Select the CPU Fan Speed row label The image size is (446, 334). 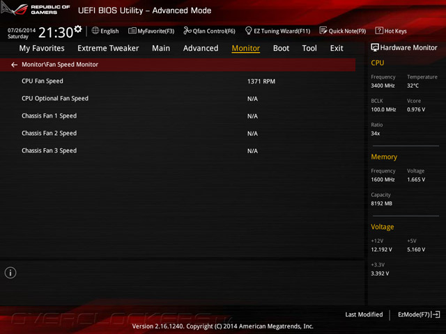[43, 81]
